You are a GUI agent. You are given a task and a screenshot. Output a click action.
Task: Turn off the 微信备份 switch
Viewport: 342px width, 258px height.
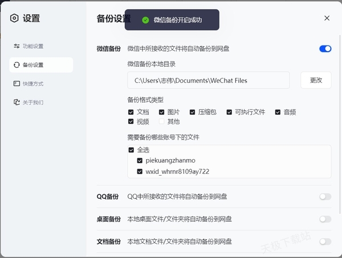pos(325,49)
